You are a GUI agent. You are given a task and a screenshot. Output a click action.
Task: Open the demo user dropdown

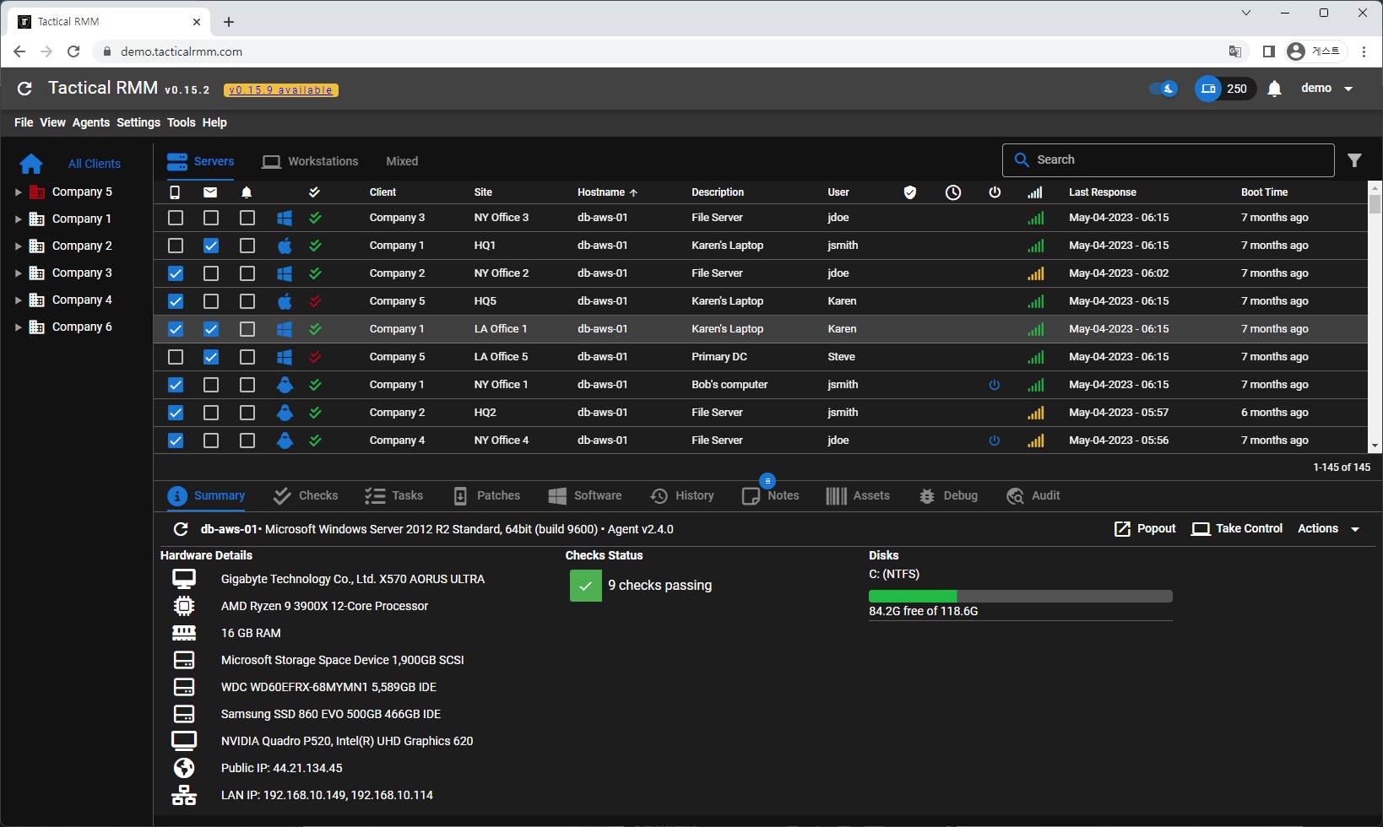(1326, 89)
